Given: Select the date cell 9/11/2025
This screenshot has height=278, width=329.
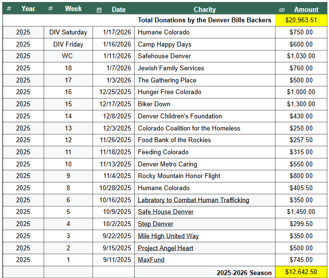Looking at the screenshot, I should point(113,260).
